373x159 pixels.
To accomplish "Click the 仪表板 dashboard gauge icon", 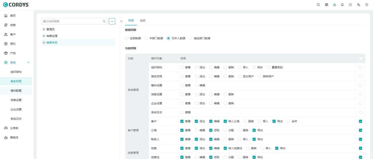I will click(x=6, y=128).
